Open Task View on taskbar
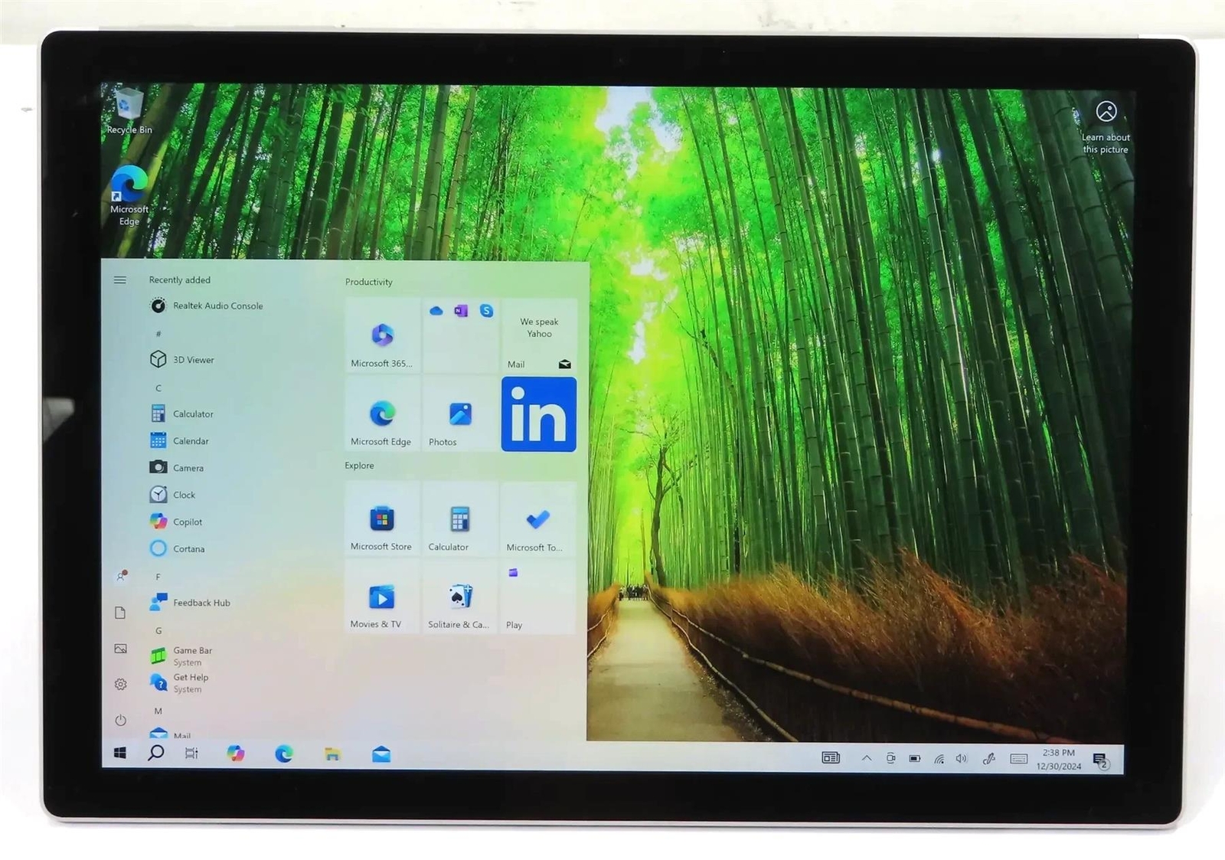 click(191, 754)
